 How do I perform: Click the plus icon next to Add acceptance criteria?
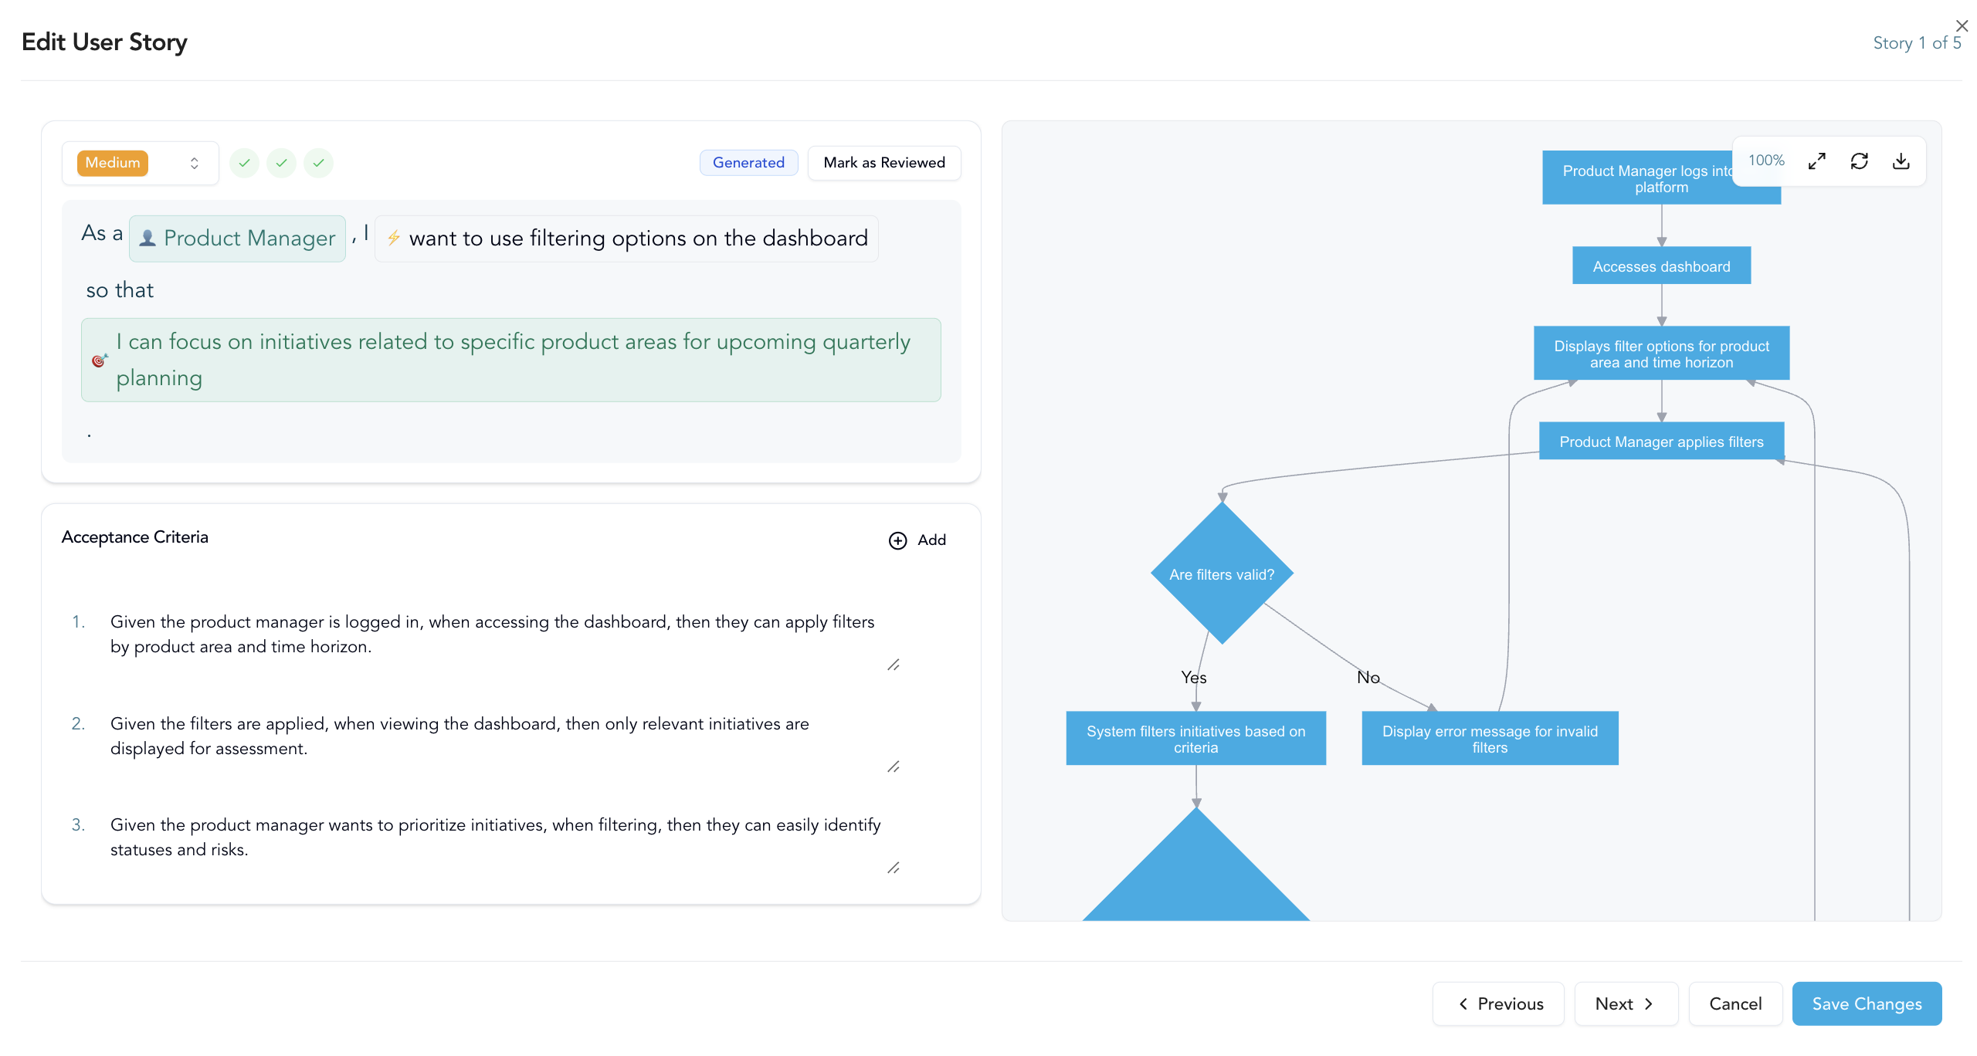897,540
